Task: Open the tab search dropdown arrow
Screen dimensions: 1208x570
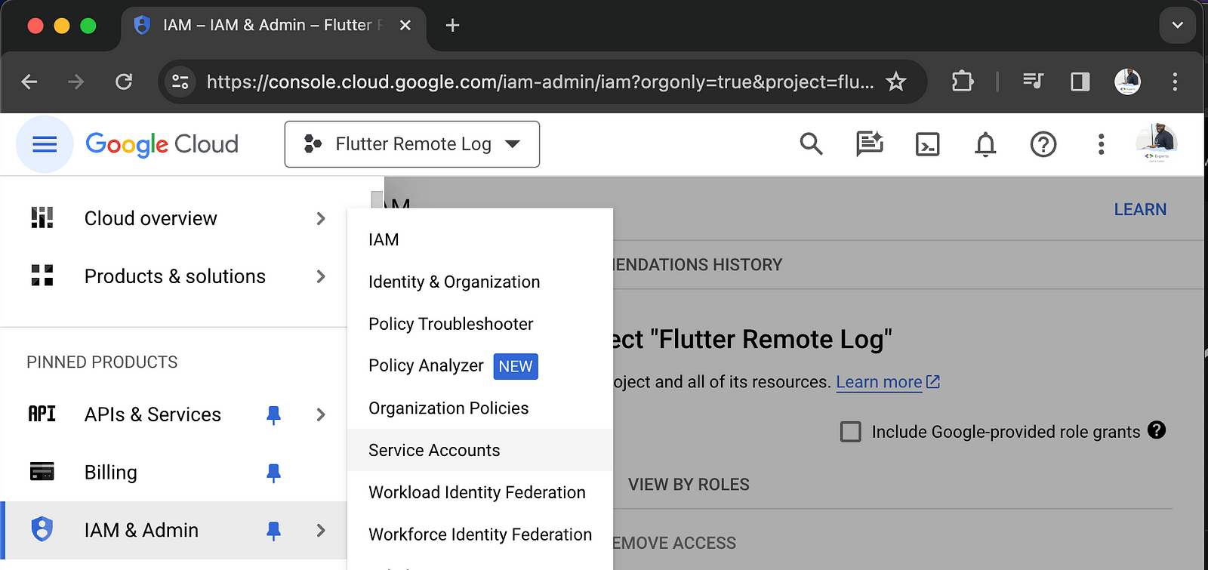Action: (x=1177, y=26)
